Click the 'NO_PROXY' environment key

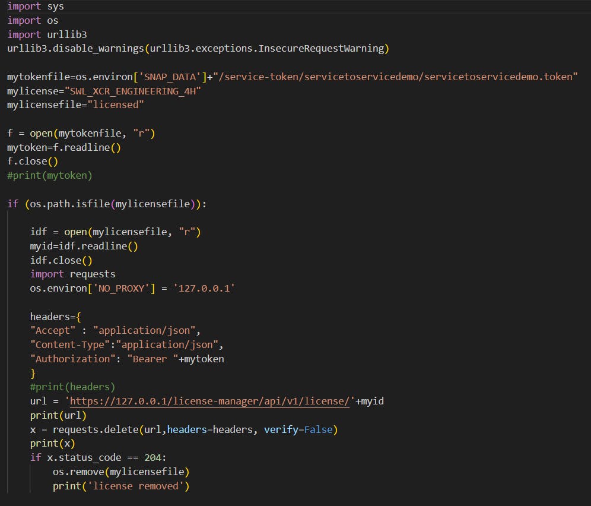pyautogui.click(x=122, y=289)
